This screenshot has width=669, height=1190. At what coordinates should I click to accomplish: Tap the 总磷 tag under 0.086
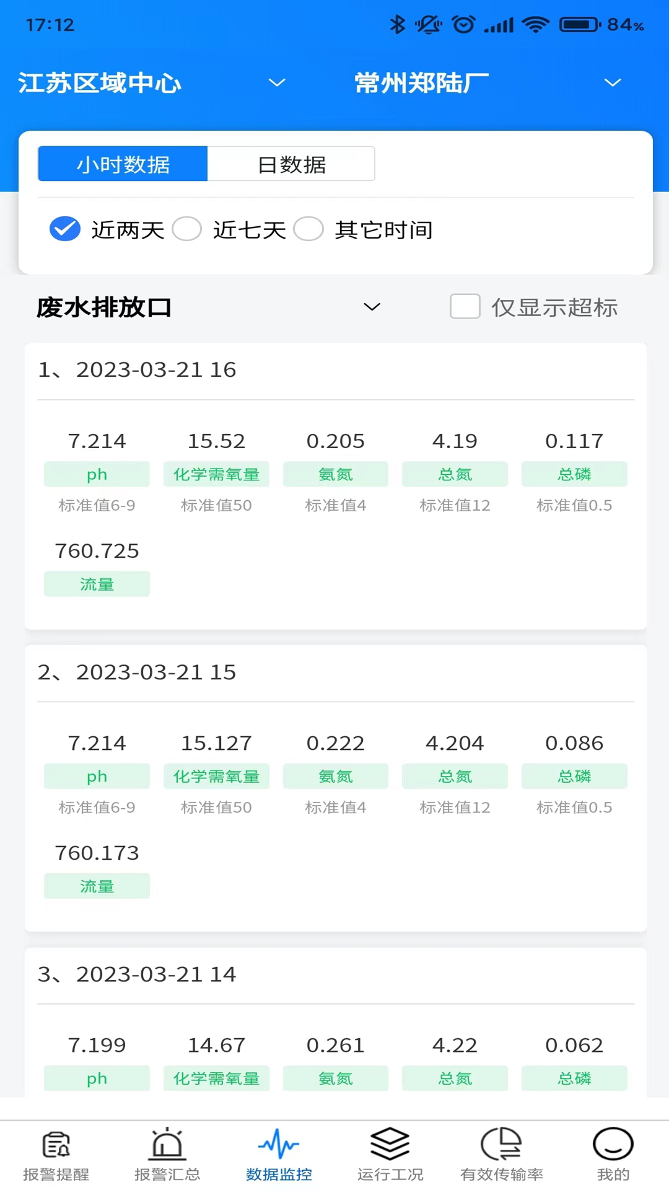574,776
